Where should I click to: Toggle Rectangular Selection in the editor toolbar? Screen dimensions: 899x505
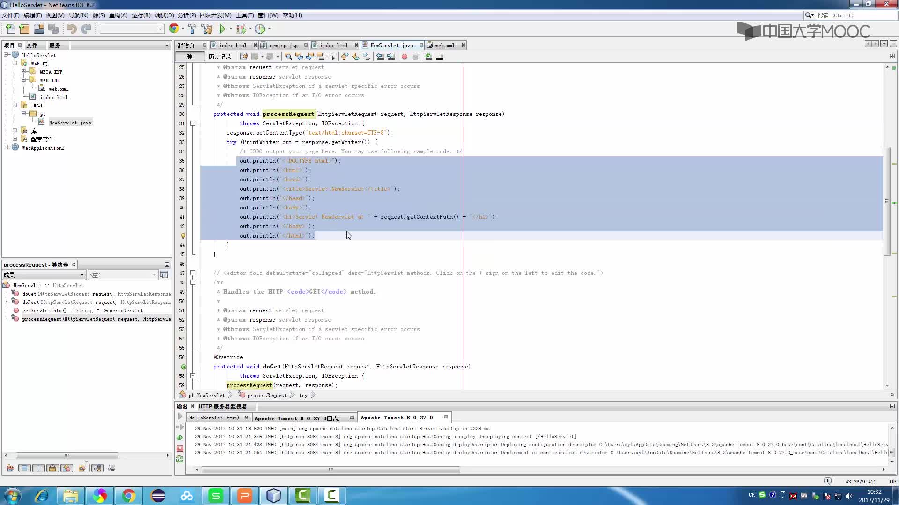[332, 57]
